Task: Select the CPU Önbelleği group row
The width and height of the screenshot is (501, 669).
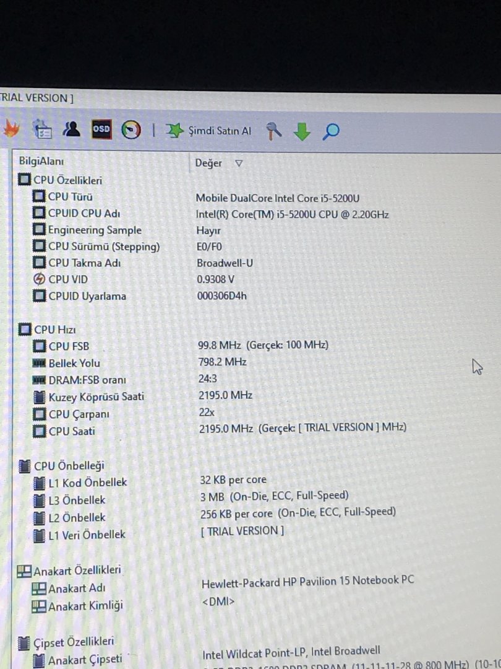Action: [x=62, y=466]
